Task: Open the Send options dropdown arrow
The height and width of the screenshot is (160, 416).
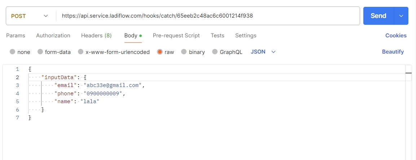Action: pos(401,16)
